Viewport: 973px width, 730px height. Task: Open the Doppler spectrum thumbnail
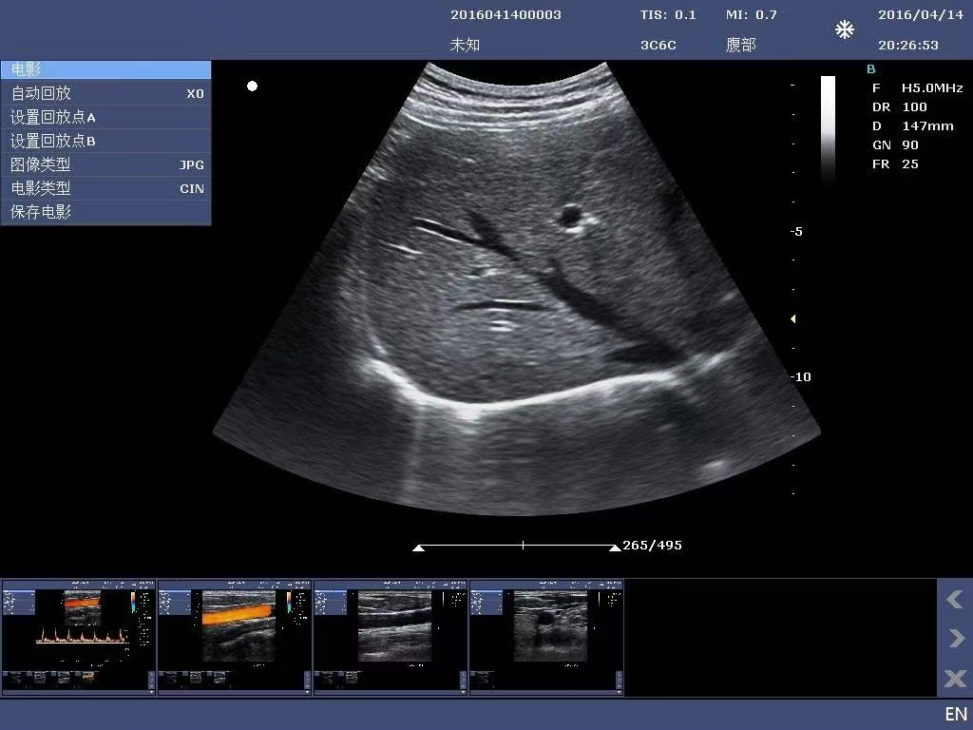click(x=78, y=635)
